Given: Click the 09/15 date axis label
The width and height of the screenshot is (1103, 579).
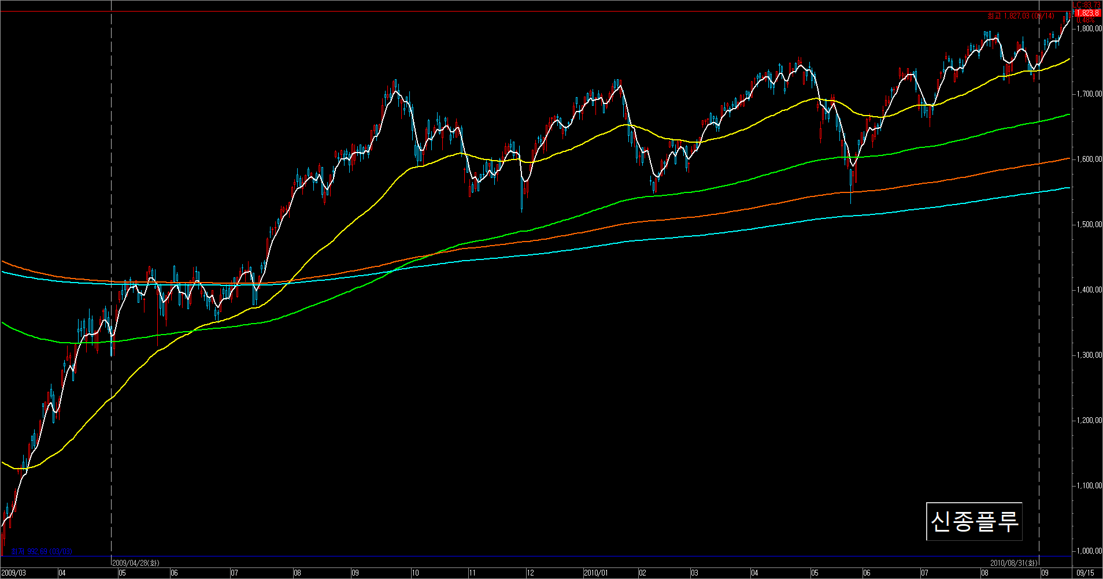Looking at the screenshot, I should (1085, 573).
